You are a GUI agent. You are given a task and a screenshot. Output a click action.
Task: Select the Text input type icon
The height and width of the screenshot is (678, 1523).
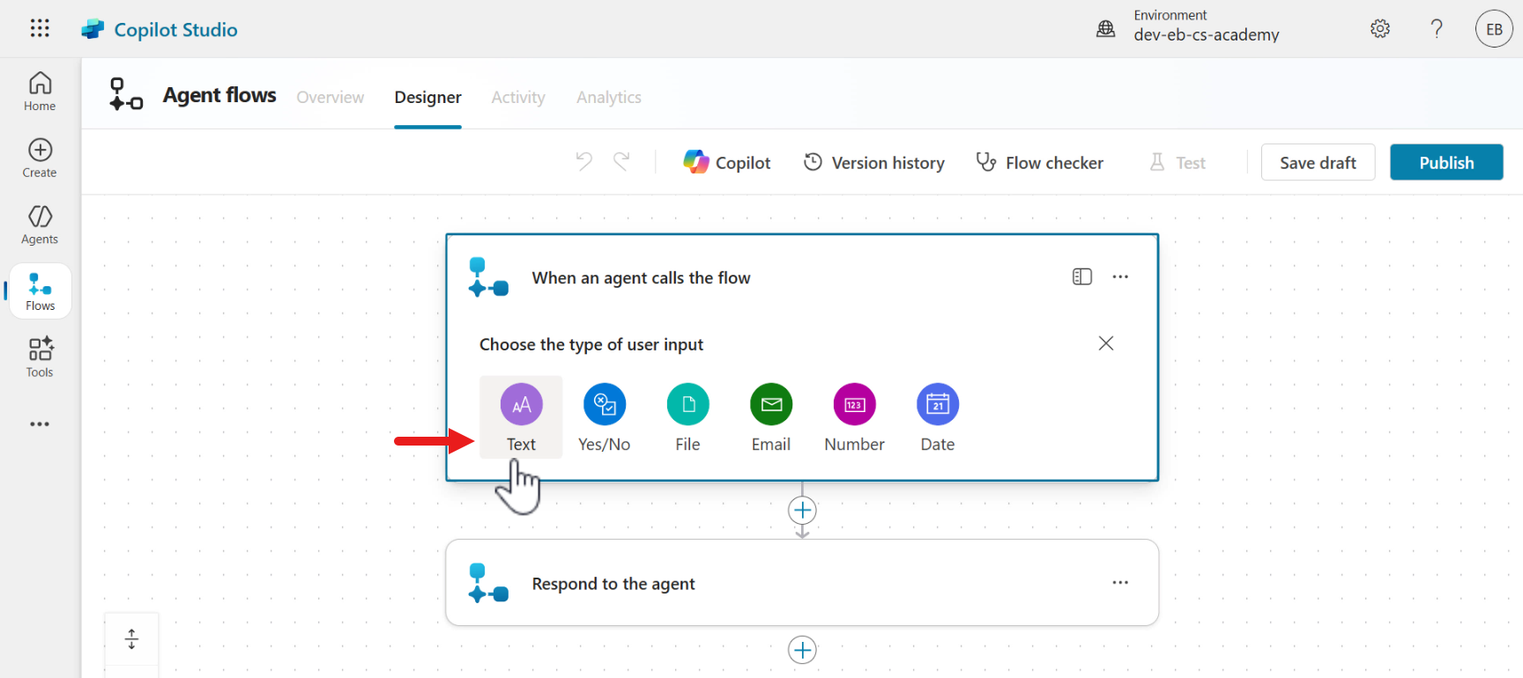point(521,405)
